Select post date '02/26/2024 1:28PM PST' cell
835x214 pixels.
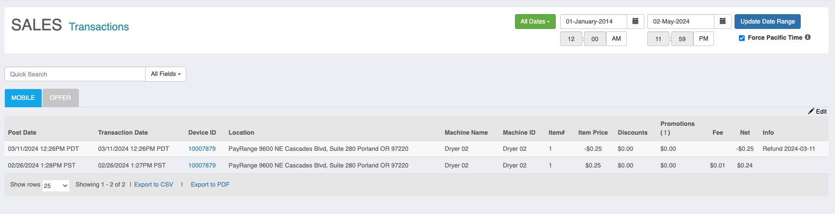[42, 166]
